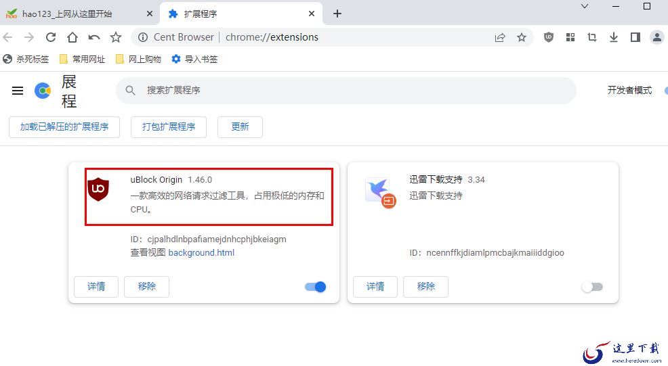Viewport: 668px width, 366px height.
Task: Click the 迅雷下载支持 3.34 title
Action: click(447, 179)
